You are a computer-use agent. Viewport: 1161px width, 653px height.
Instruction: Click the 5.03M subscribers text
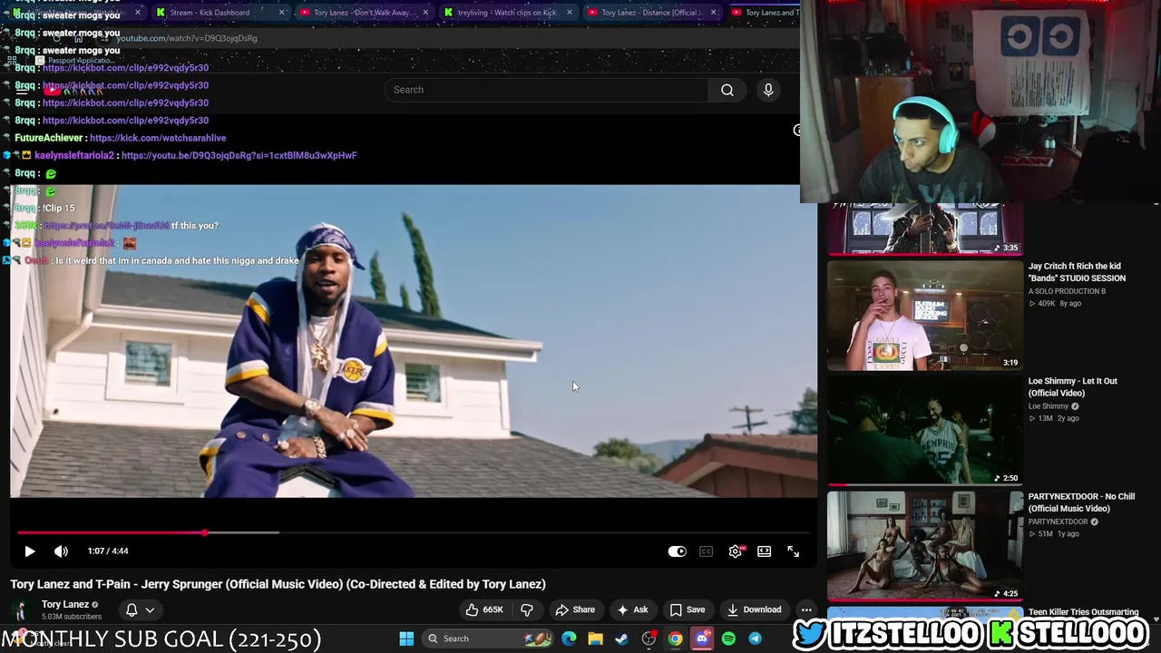[x=72, y=617]
